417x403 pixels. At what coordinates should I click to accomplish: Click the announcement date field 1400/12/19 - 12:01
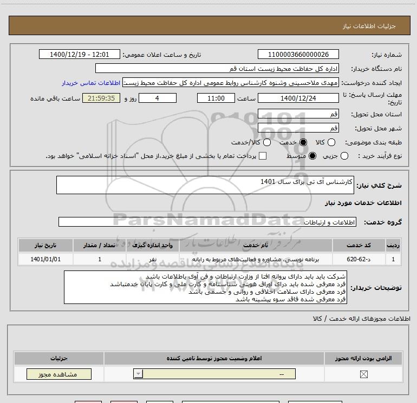80,54
